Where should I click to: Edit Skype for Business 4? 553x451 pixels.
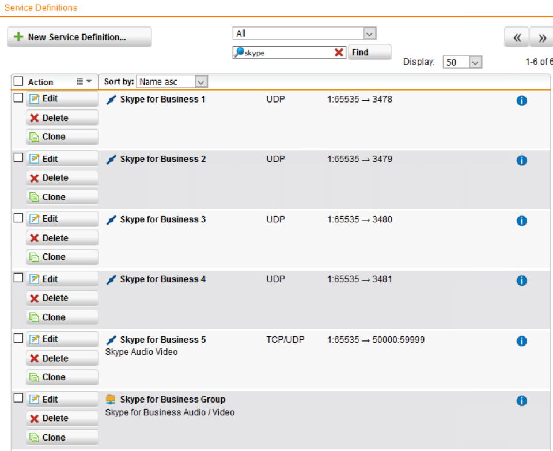62,279
